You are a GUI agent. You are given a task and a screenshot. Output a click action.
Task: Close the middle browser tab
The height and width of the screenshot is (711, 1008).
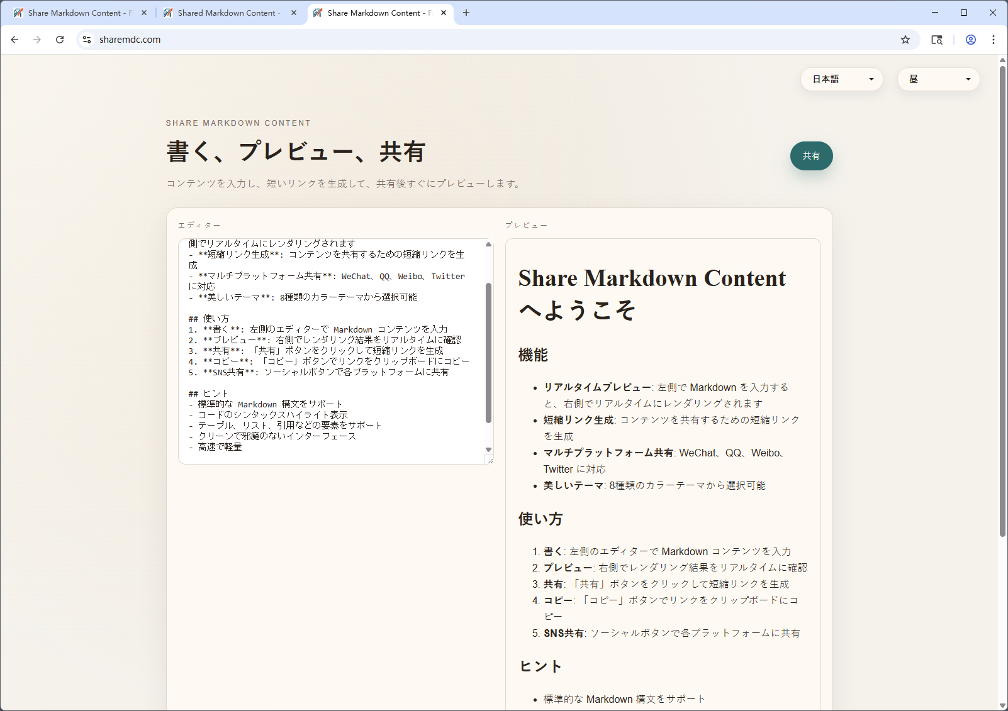(x=293, y=13)
